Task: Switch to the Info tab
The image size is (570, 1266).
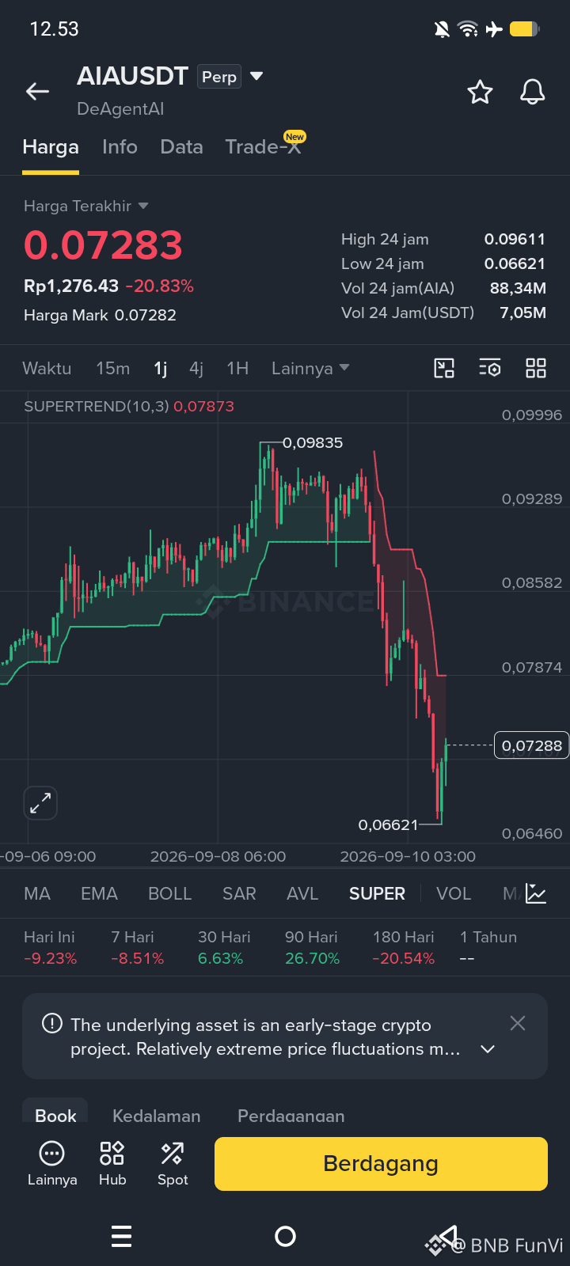Action: tap(120, 147)
